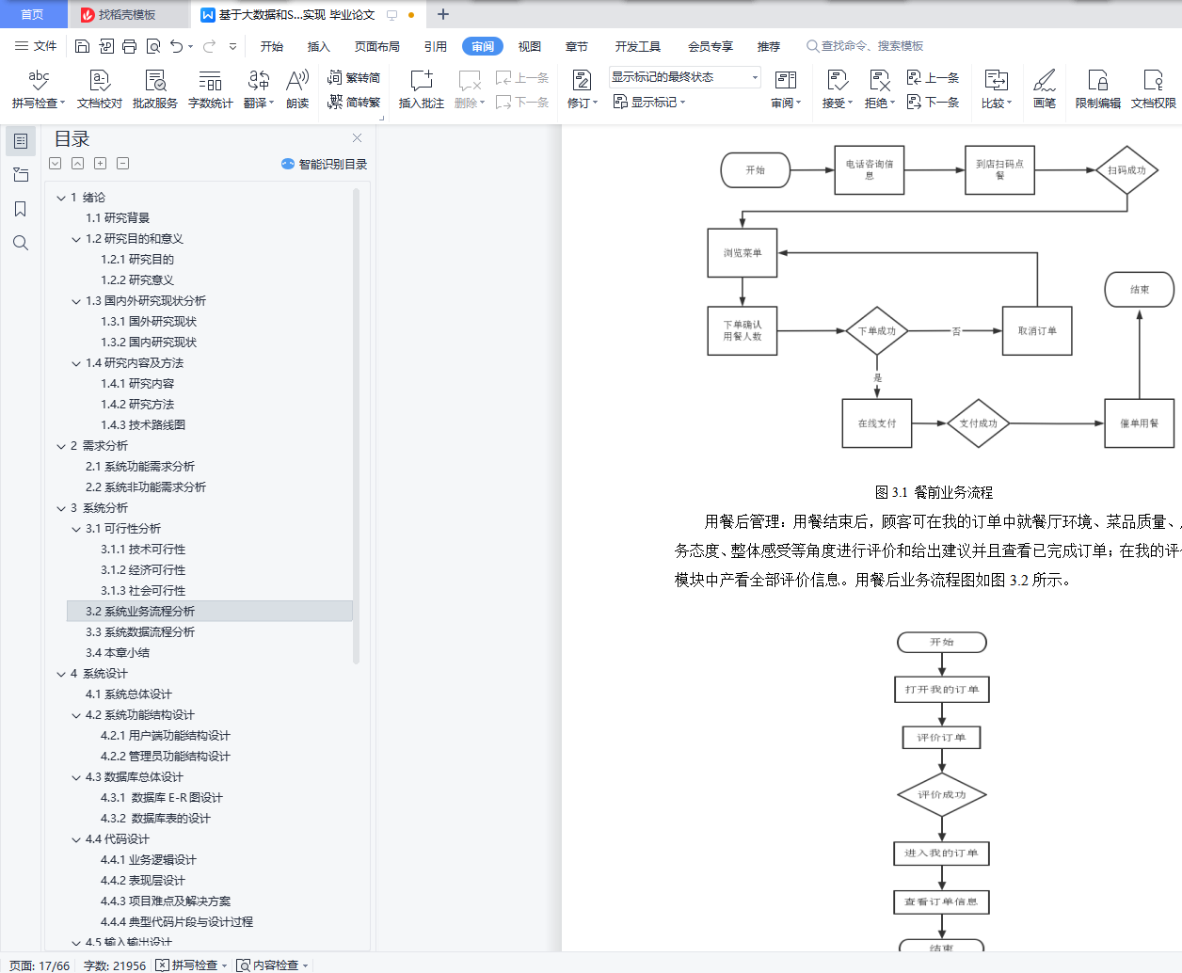Click the track changes (修订) icon
Image resolution: width=1182 pixels, height=973 pixels.
coord(582,80)
